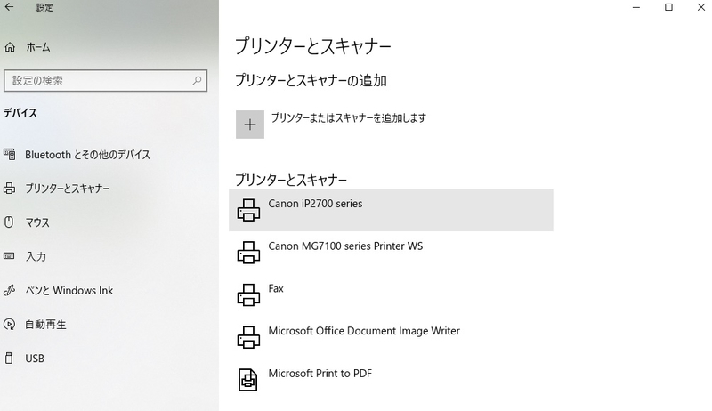The height and width of the screenshot is (411, 712).
Task: Click the Canon iP2700 series printer icon
Action: click(248, 210)
